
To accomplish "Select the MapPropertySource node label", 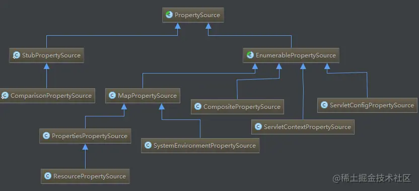I will click(x=147, y=96).
